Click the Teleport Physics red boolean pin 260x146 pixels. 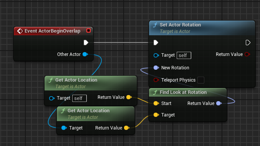[x=156, y=80]
